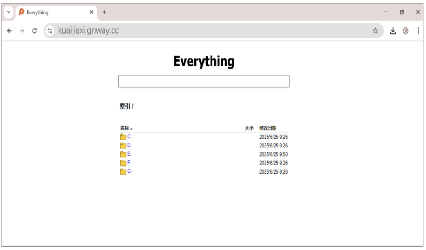Click the browser back arrow
This screenshot has height=250, width=426.
click(x=9, y=31)
